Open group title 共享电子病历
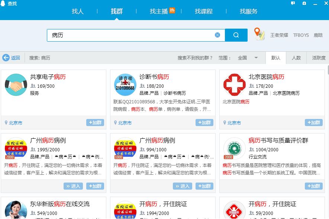This screenshot has height=219, width=329. (x=48, y=77)
